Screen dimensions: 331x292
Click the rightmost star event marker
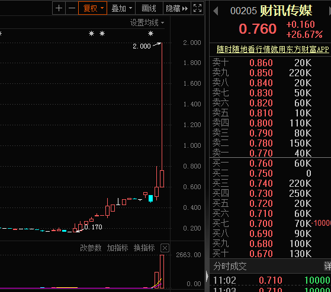point(150,33)
